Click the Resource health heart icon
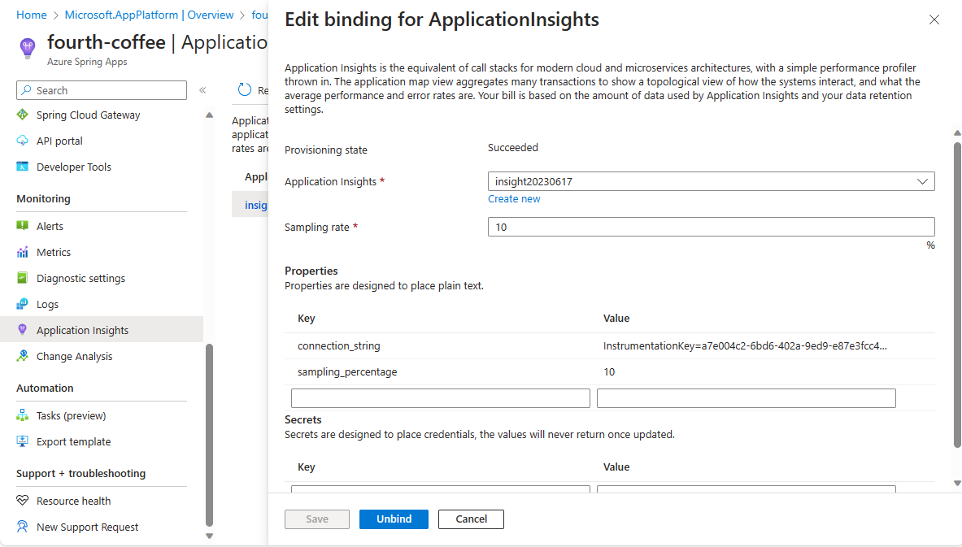Image resolution: width=962 pixels, height=547 pixels. tap(23, 501)
